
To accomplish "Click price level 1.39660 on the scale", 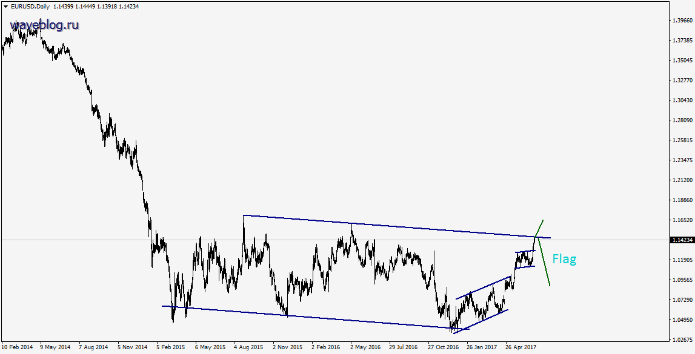I will point(682,21).
